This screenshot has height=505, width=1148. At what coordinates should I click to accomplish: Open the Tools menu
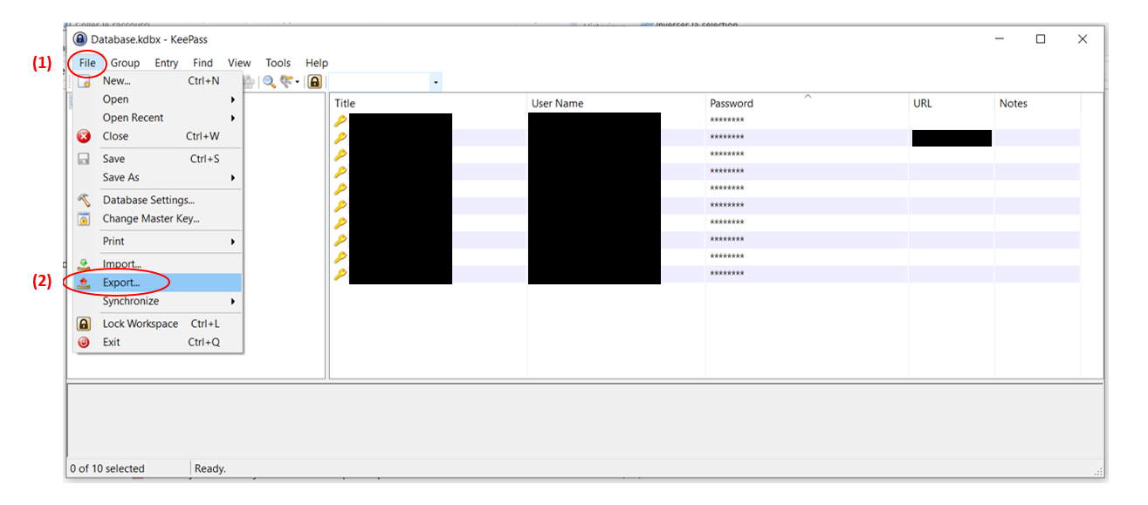278,63
